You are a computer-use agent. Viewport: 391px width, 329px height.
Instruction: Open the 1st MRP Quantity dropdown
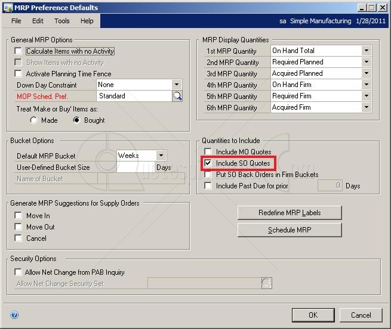pos(366,51)
